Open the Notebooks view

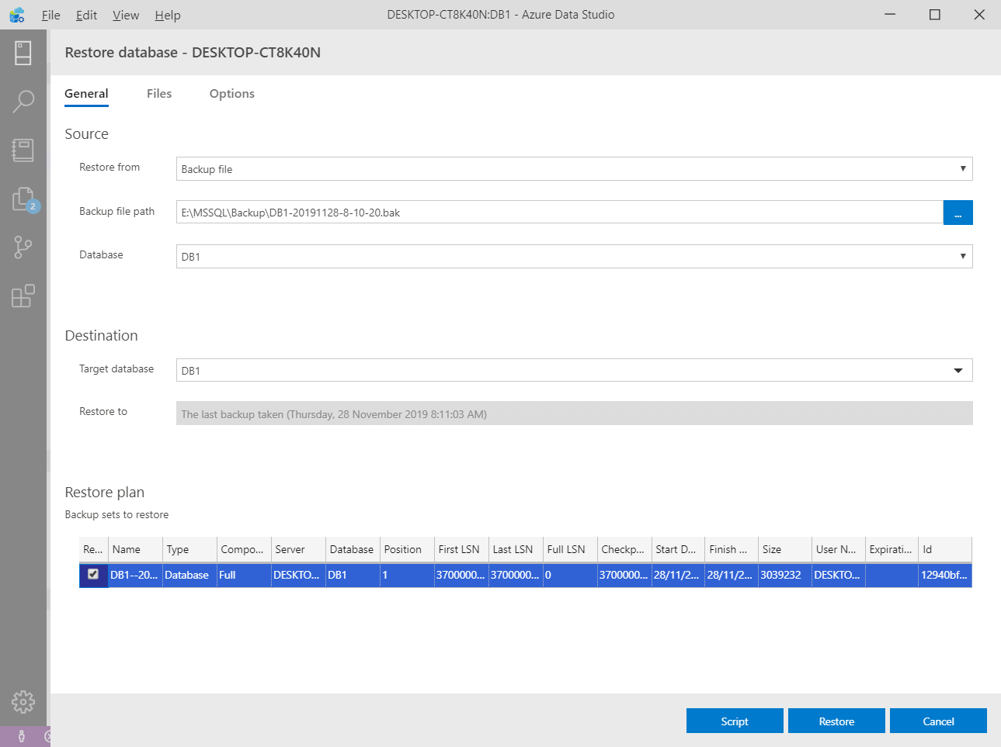tap(23, 150)
